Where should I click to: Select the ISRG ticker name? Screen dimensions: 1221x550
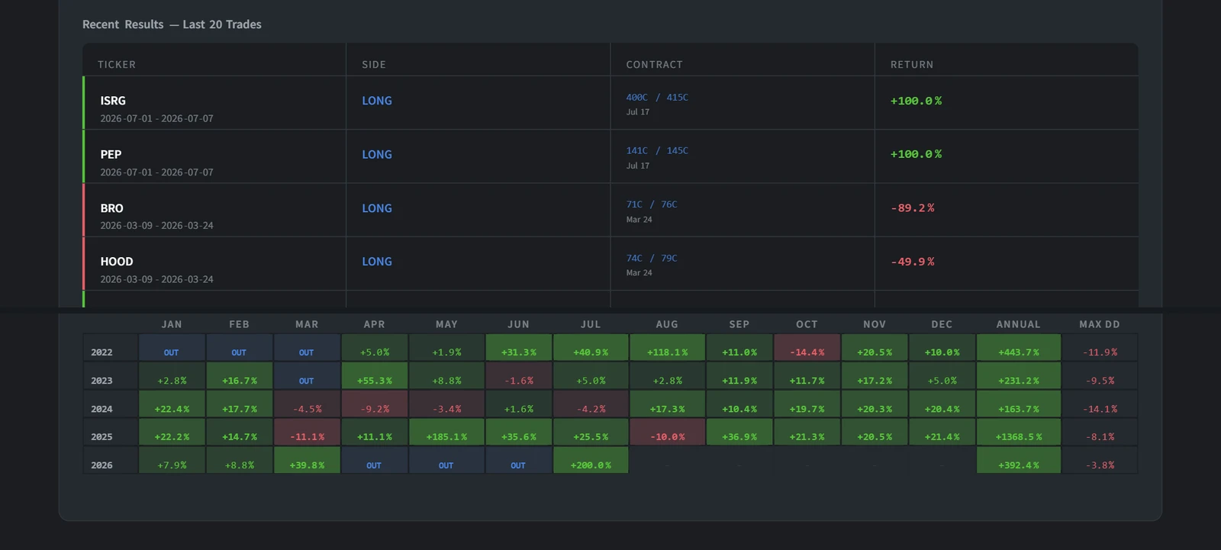coord(113,101)
